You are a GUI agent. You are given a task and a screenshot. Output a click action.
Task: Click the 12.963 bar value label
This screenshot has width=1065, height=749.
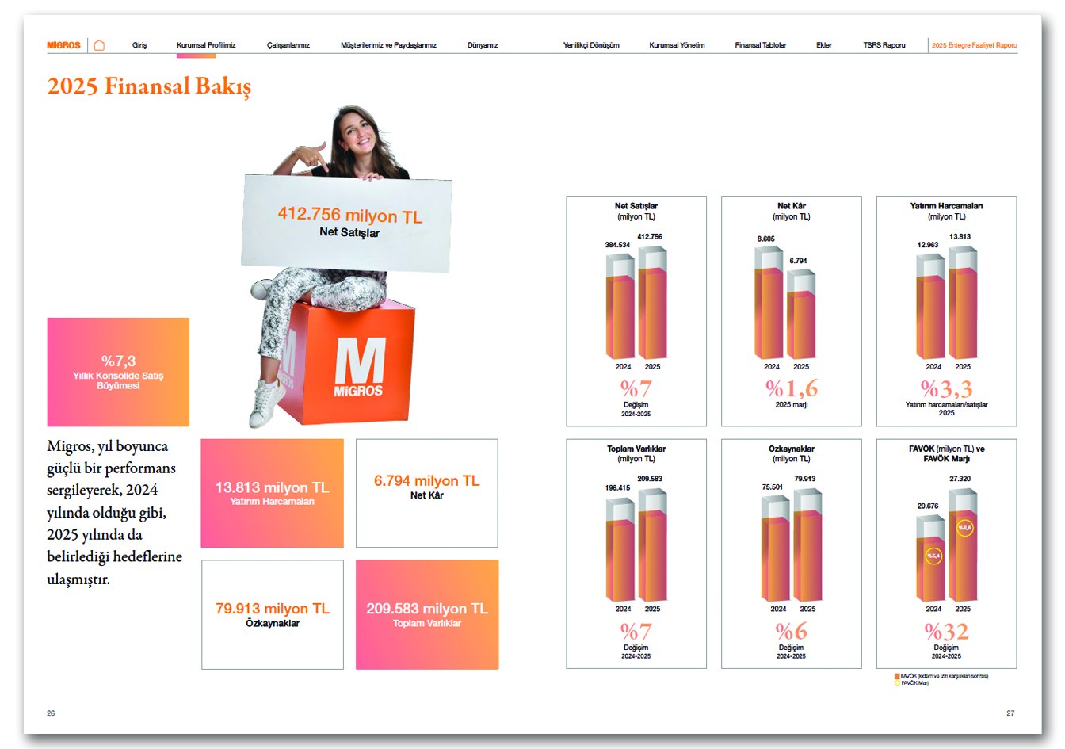928,245
